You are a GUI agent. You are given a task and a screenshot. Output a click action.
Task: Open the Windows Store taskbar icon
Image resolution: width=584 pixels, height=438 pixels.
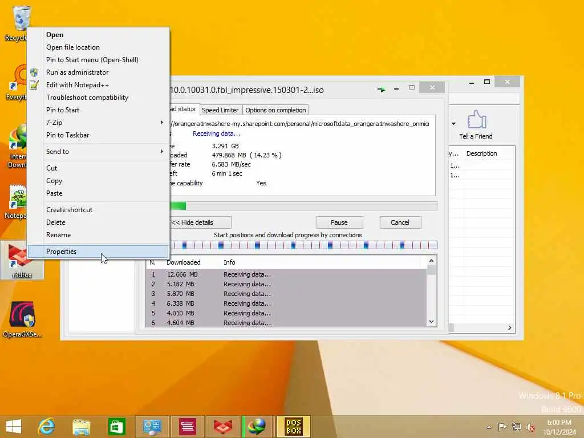click(x=116, y=426)
